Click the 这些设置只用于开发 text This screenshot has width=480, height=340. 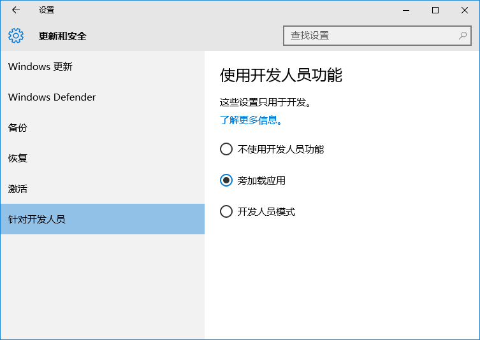(265, 103)
